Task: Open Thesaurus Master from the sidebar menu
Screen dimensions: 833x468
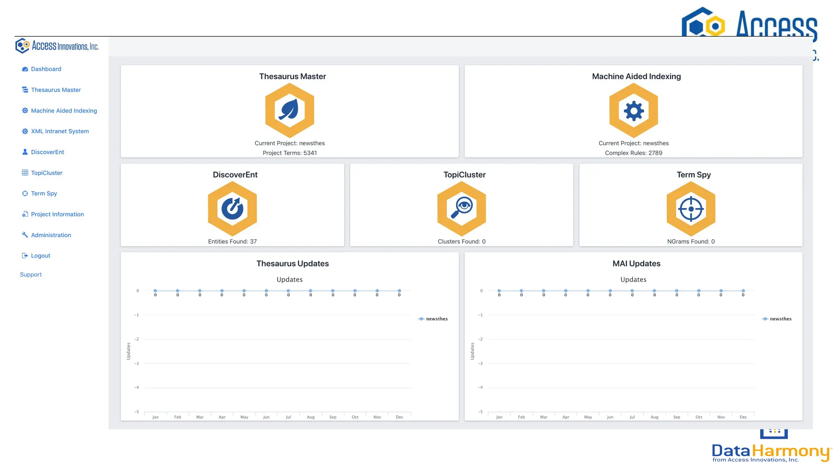Action: 56,90
